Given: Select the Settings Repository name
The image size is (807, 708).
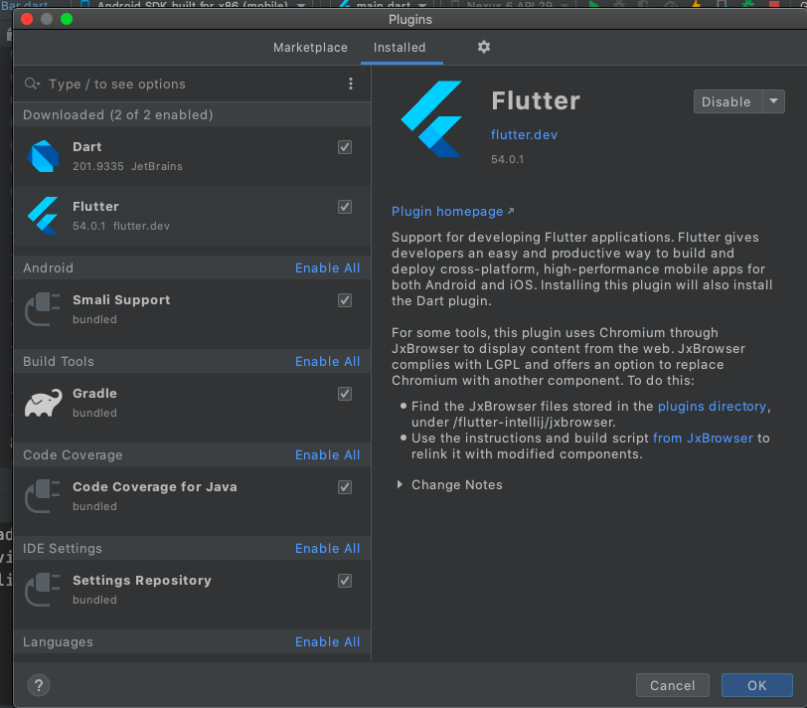Looking at the screenshot, I should pos(142,581).
